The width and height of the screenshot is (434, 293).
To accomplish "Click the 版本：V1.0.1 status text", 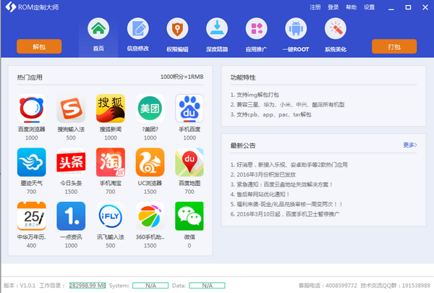I will pyautogui.click(x=20, y=286).
